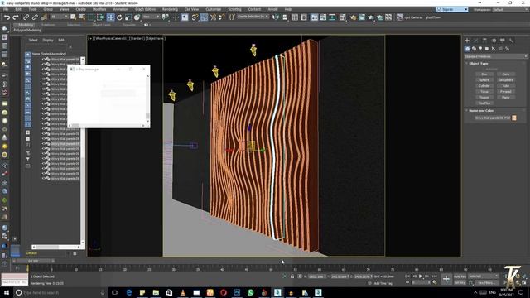Toggle the 3D Snaps icon

click(195, 17)
